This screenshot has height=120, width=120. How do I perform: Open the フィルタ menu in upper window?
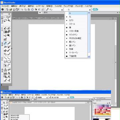tap(58, 6)
